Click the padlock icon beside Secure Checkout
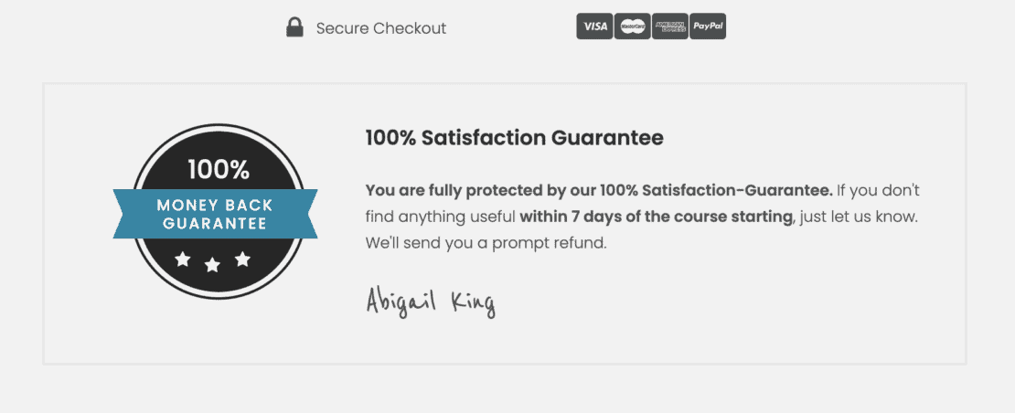 point(294,27)
